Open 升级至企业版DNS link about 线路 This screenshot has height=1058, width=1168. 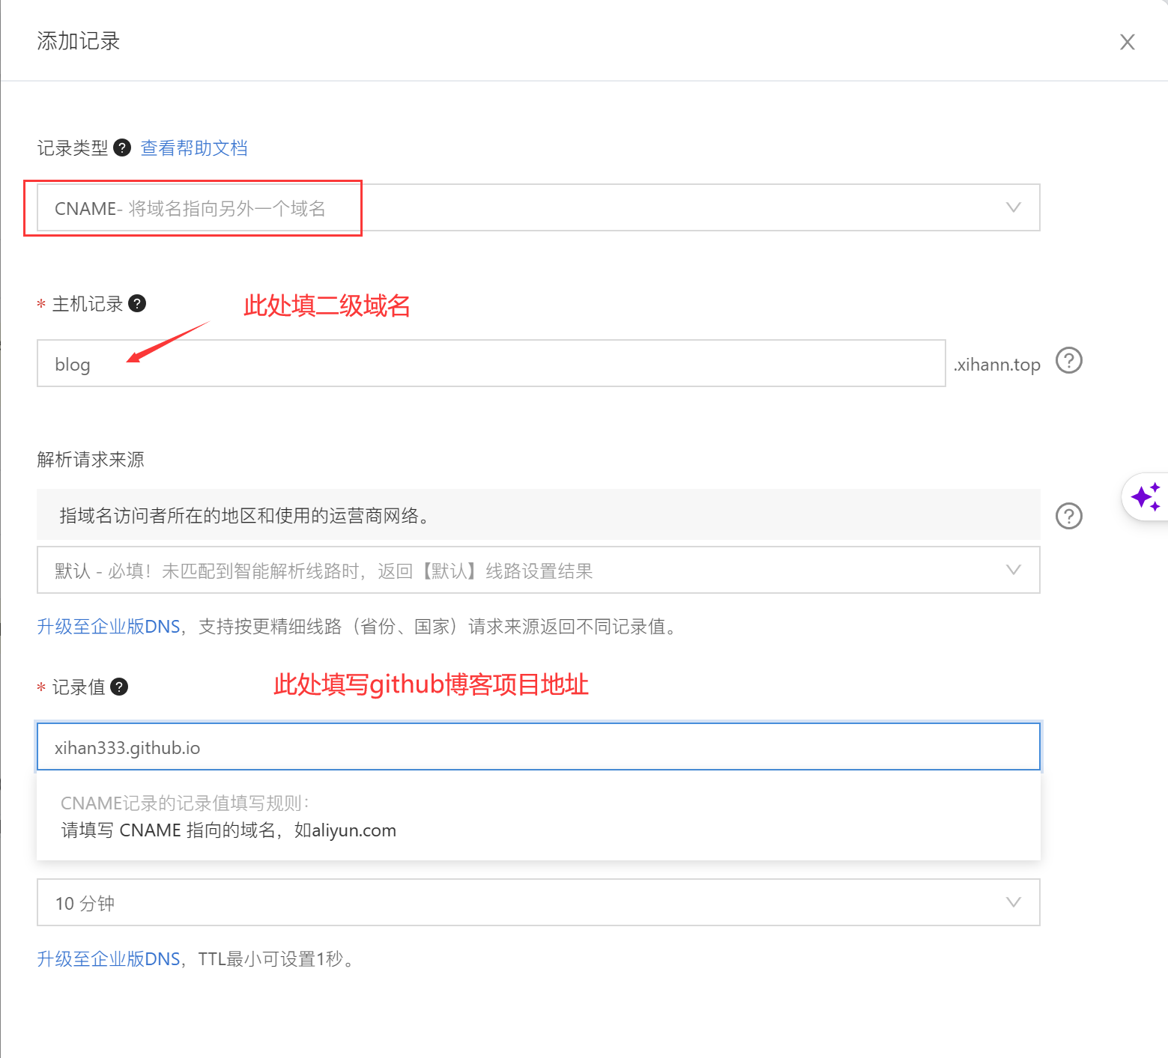click(x=109, y=627)
